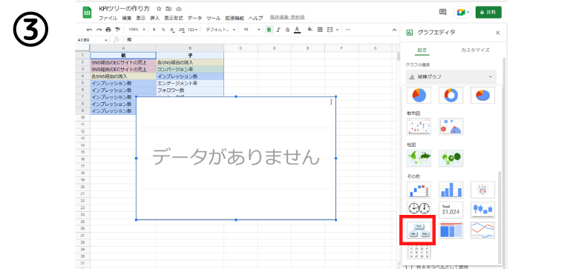Viewport: 570px width, 269px height.
Task: Open the 縦棒グラフ chart type dropdown
Action: 451,77
